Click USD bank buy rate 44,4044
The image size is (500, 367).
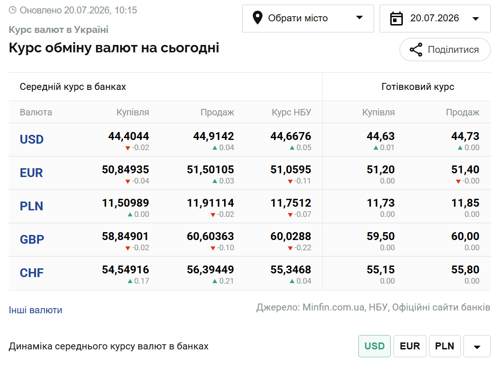(x=129, y=136)
